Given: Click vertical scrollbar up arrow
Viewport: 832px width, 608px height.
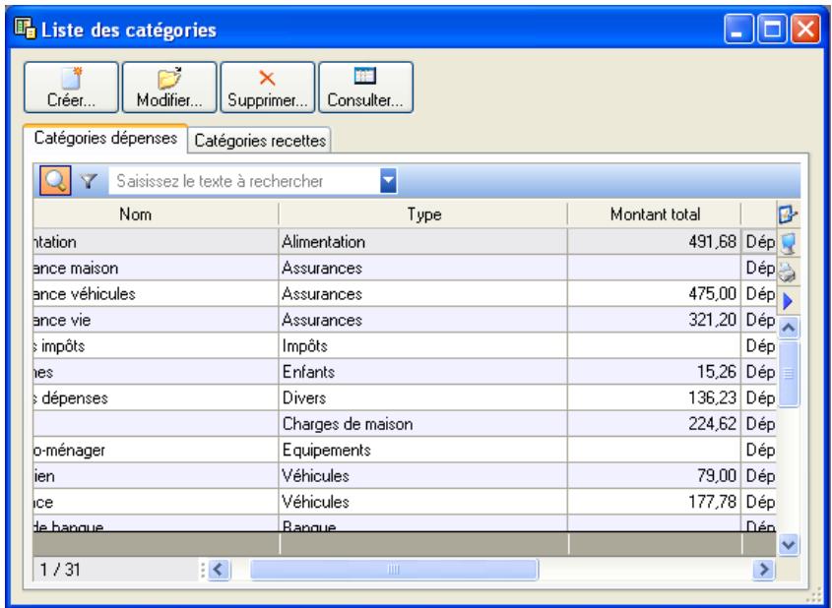Looking at the screenshot, I should 789,329.
